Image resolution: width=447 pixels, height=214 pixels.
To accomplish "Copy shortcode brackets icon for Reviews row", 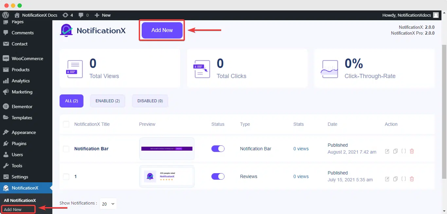I will click(403, 179).
